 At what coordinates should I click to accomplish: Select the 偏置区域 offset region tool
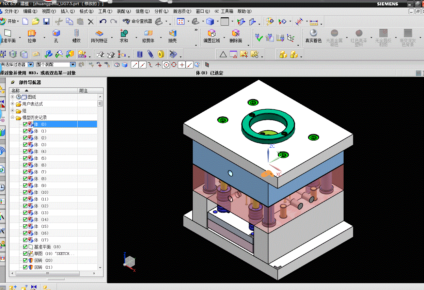212,36
